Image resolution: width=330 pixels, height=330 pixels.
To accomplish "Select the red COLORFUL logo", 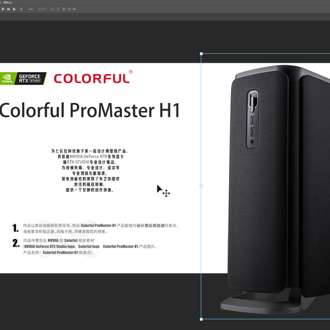I will (93, 77).
